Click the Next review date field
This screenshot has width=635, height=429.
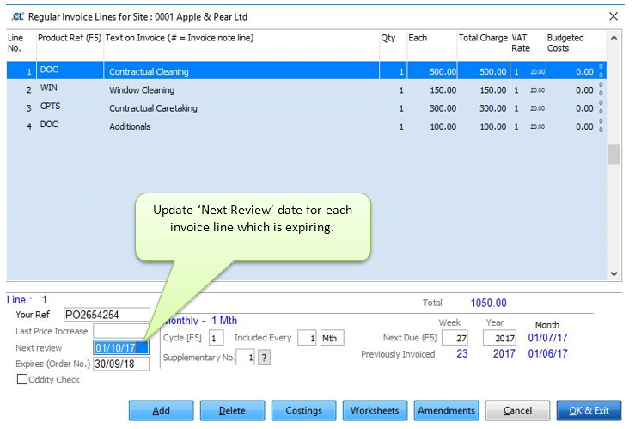(120, 347)
